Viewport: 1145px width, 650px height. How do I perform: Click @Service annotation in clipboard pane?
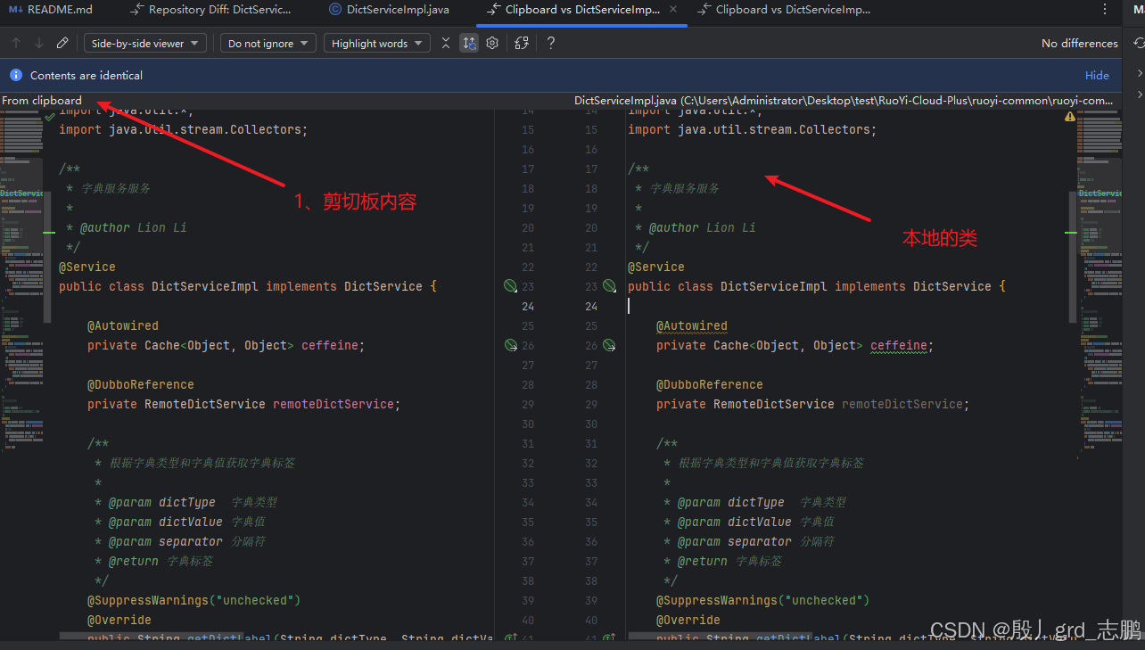coord(87,267)
